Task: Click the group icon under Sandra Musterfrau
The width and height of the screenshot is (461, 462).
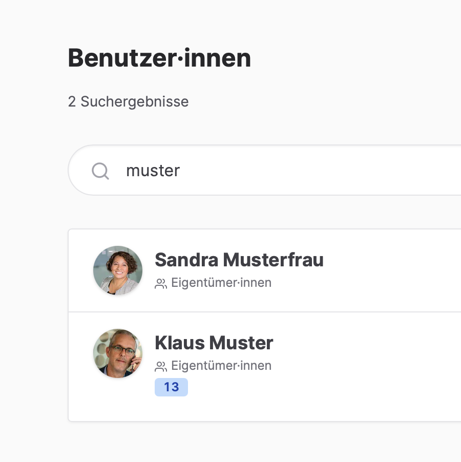Action: click(161, 283)
